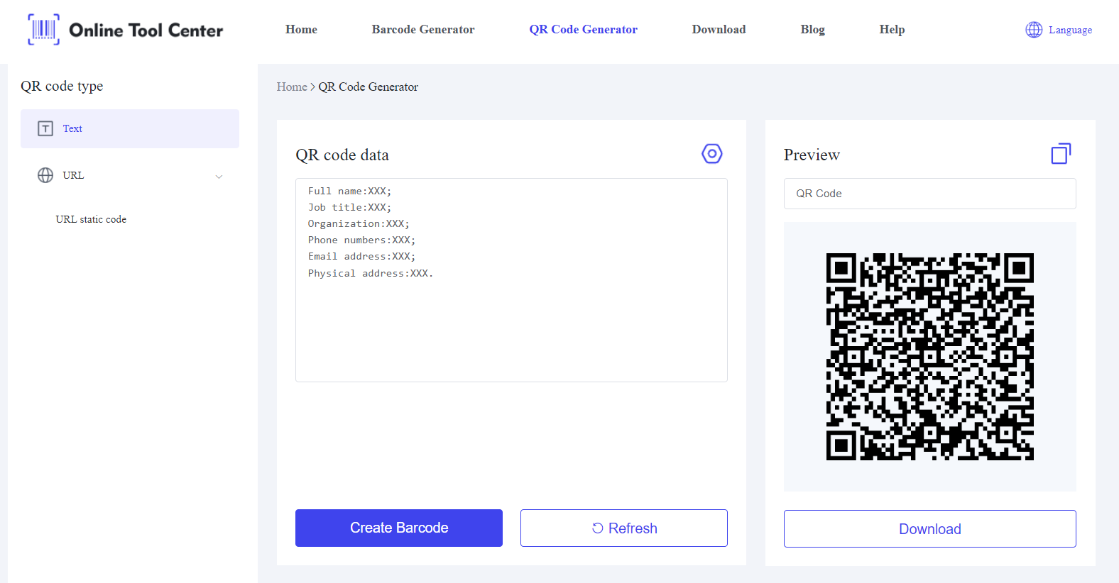Click the Text type icon in sidebar
This screenshot has height=583, width=1119.
pyautogui.click(x=45, y=128)
